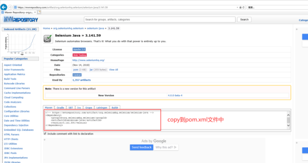Click the Central repository tag

[77, 75]
